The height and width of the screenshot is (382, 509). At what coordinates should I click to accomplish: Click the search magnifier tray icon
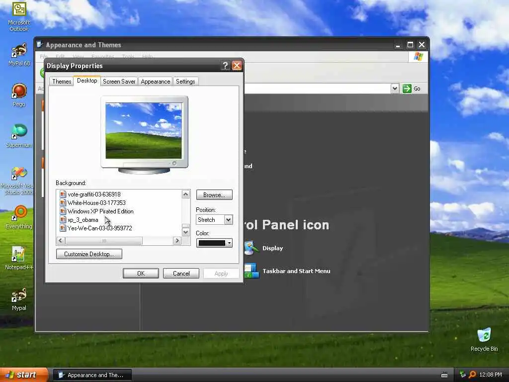coord(472,375)
